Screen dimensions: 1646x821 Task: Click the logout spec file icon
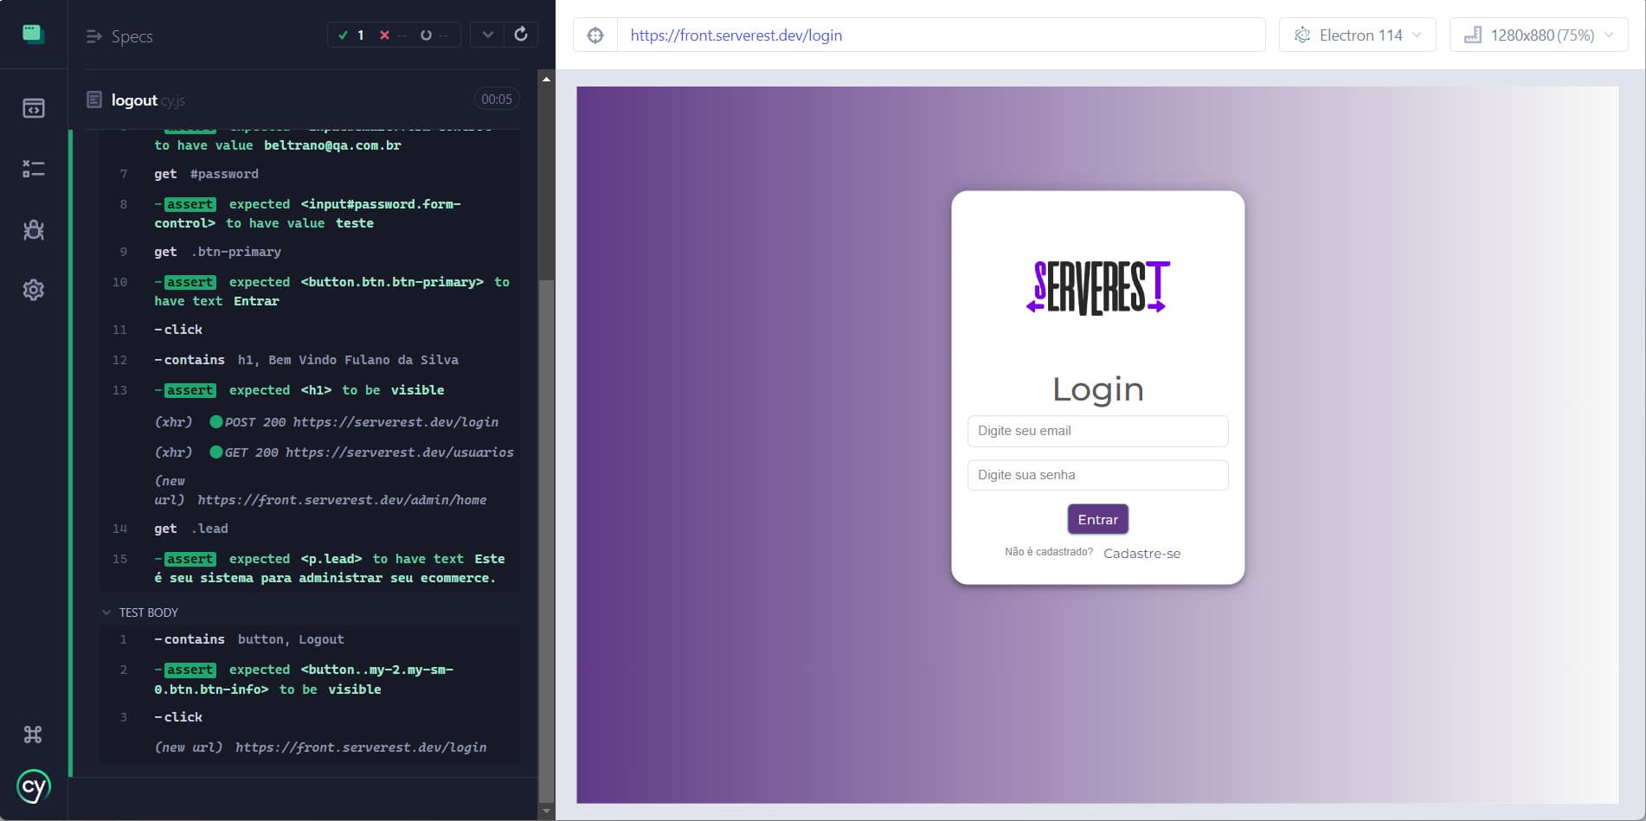[94, 99]
